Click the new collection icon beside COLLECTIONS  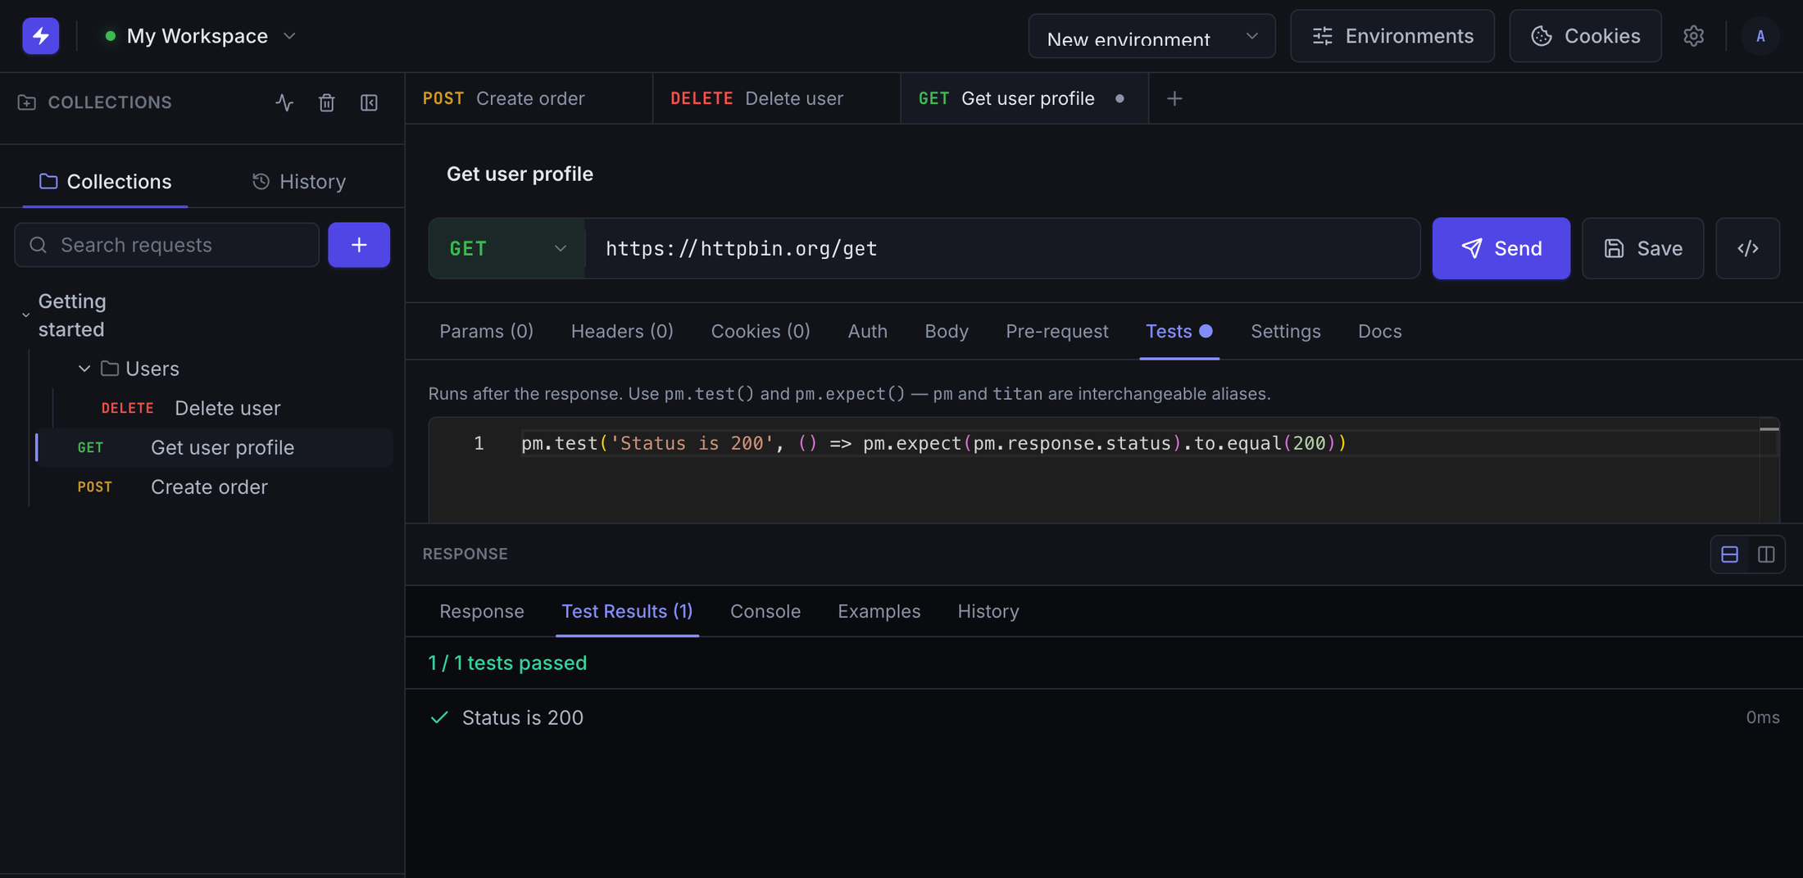click(x=27, y=102)
